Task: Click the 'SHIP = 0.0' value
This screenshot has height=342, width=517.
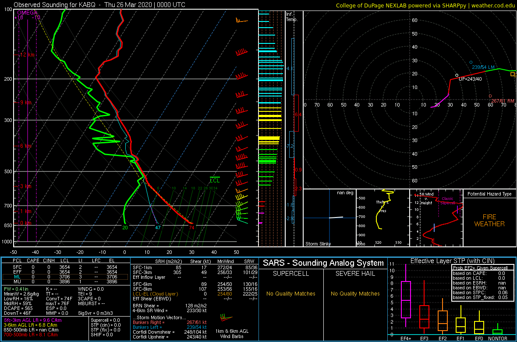Action: [x=102, y=335]
